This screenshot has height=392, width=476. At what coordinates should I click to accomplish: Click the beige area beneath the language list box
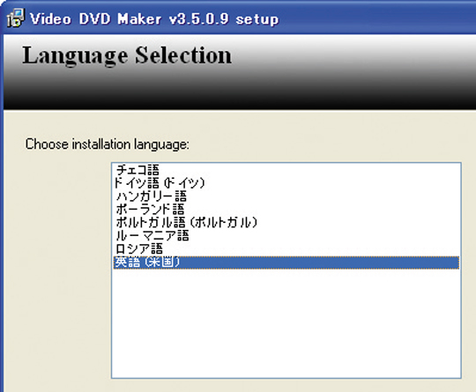point(286,386)
